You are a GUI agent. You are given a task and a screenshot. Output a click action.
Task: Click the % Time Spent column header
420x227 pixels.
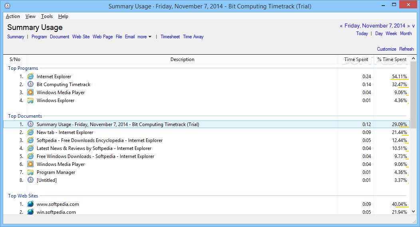(392, 59)
